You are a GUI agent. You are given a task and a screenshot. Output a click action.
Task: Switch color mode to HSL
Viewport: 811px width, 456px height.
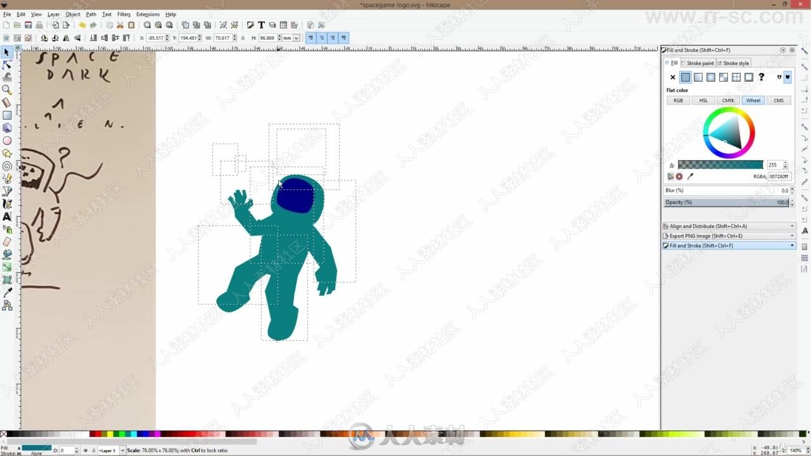click(703, 101)
